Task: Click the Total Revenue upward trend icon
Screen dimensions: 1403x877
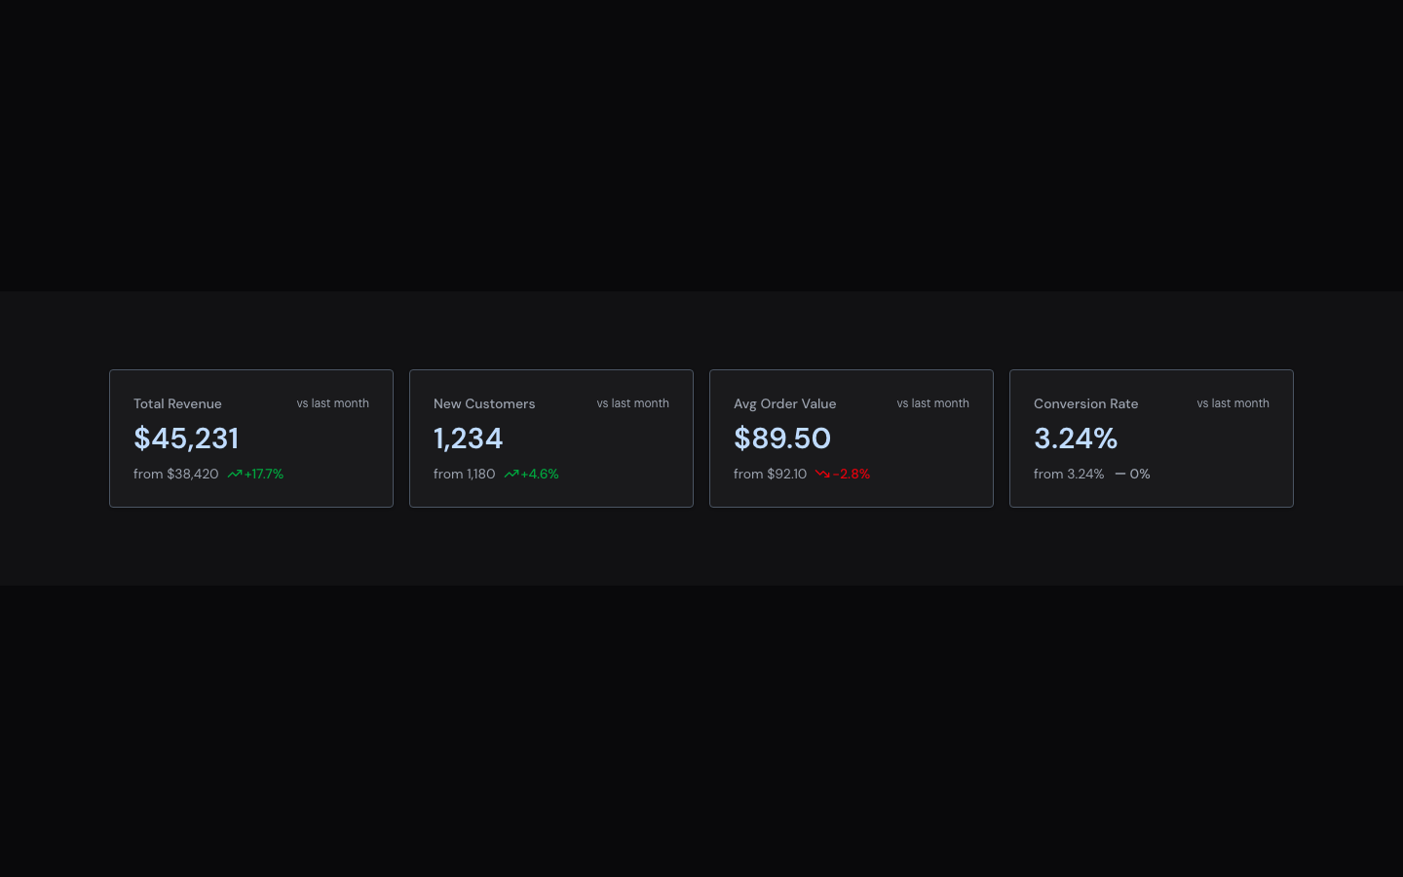Action: 235,475
